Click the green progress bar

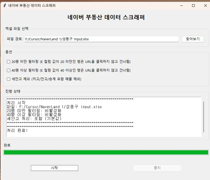click(106, 152)
